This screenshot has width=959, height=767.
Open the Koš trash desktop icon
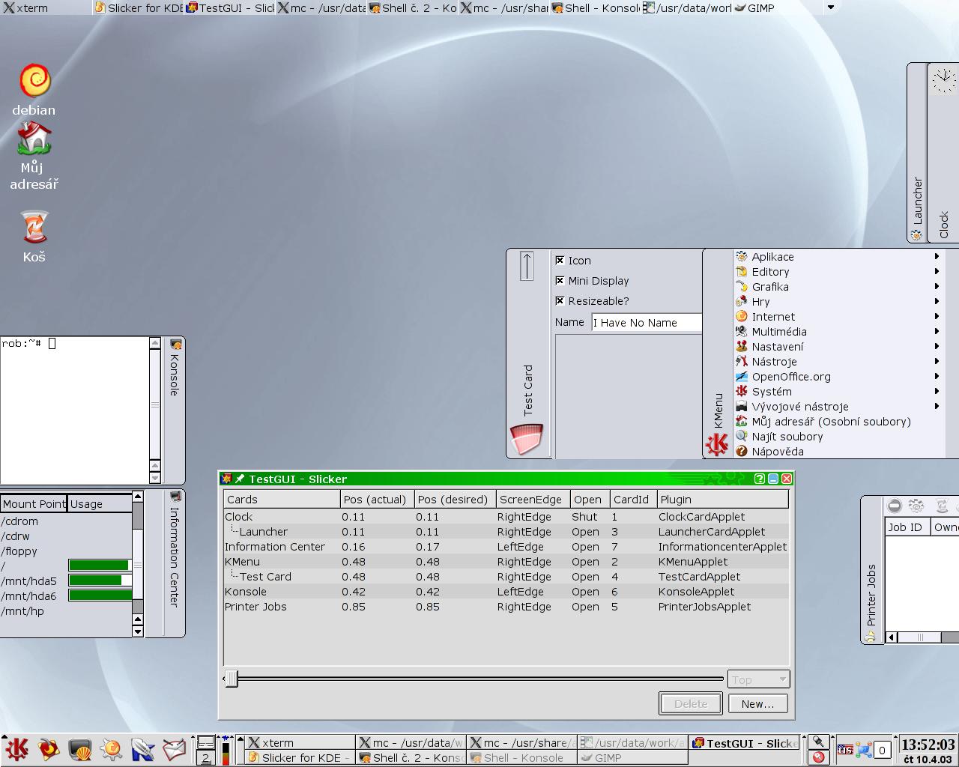pos(34,228)
